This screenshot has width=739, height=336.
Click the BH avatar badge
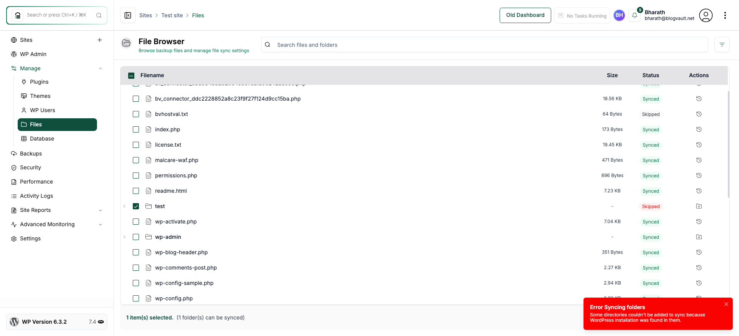click(619, 15)
